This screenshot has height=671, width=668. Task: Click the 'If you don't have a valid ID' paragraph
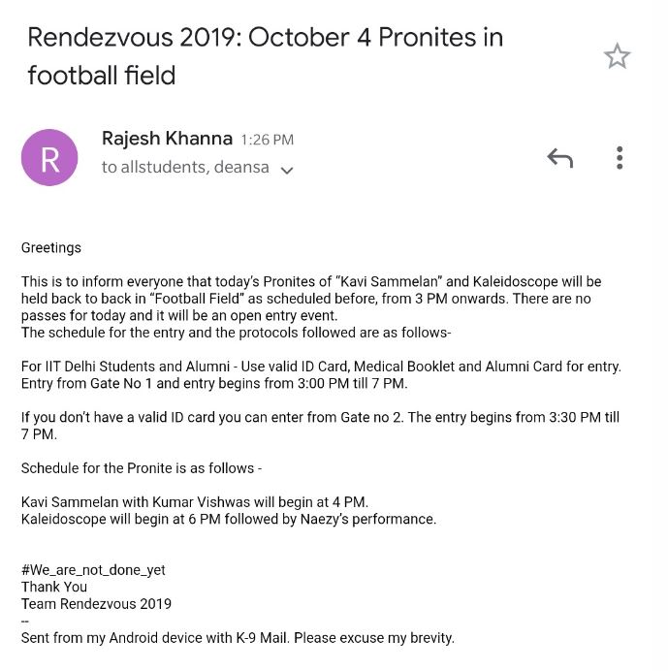tap(320, 426)
